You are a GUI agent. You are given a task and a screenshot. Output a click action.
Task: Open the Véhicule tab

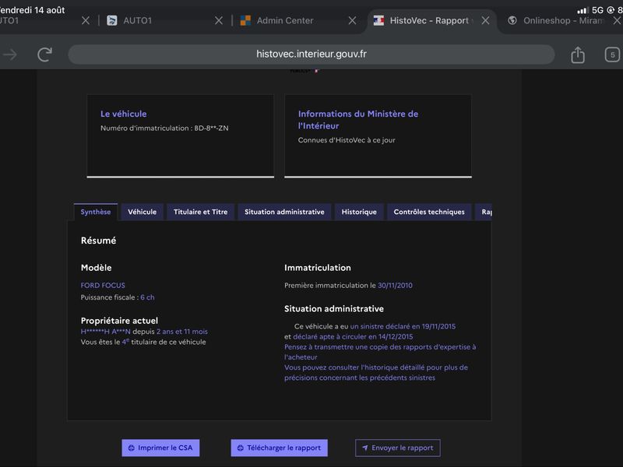143,212
